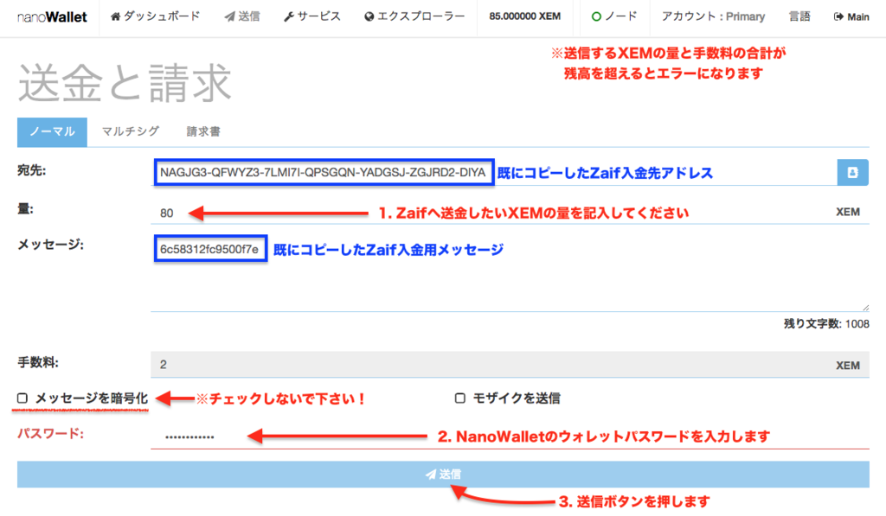Image resolution: width=886 pixels, height=516 pixels.
Task: Toggle モザイクを送信 checkbox
Action: tap(460, 398)
